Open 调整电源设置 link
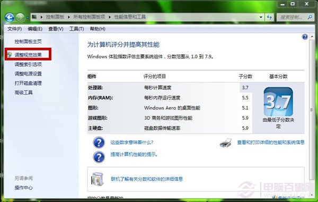 28,74
